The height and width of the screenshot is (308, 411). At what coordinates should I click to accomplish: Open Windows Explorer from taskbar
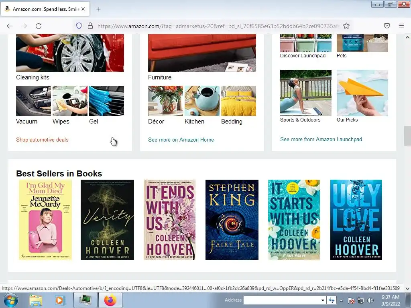click(x=35, y=300)
